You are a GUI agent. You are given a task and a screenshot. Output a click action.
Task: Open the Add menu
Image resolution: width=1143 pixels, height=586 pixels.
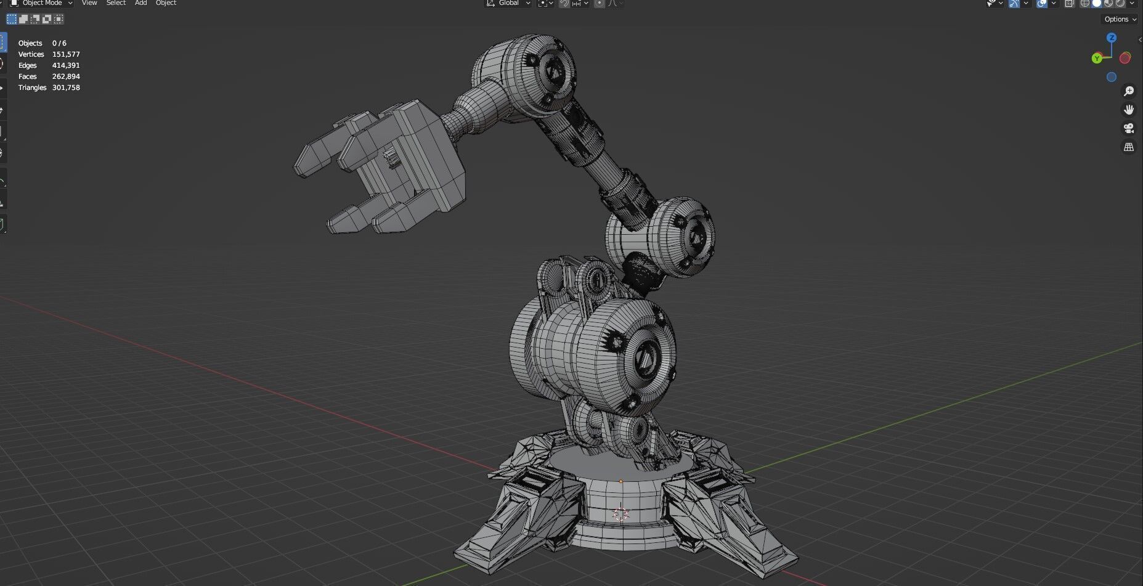[140, 3]
